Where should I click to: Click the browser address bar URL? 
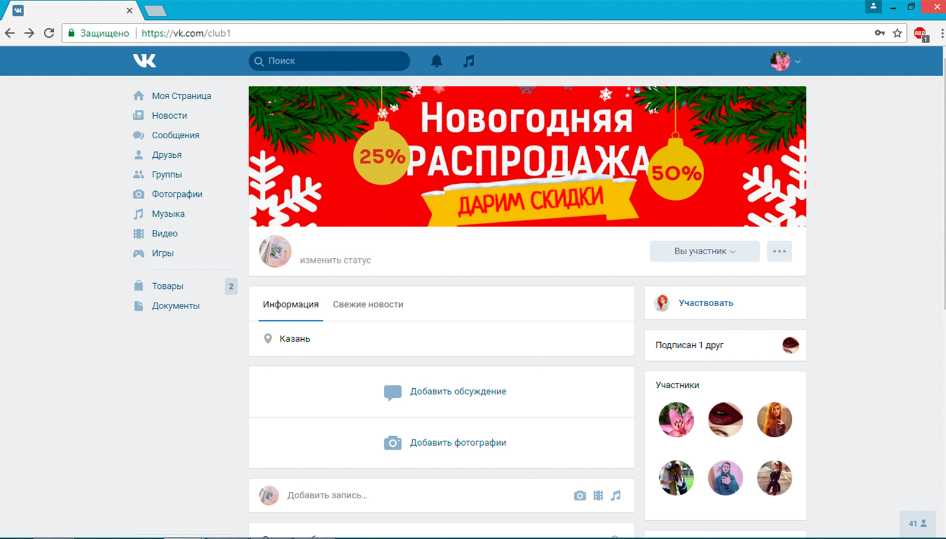(186, 33)
